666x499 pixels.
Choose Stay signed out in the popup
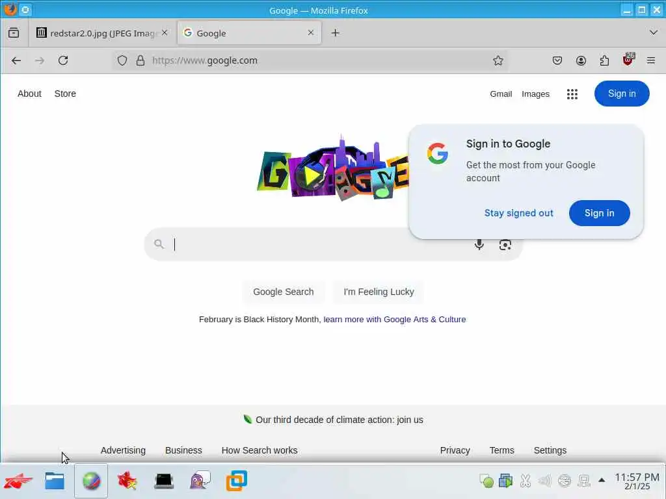[518, 213]
